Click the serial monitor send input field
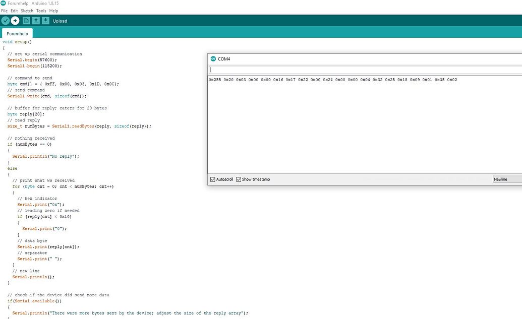This screenshot has height=319, width=522. coord(365,70)
